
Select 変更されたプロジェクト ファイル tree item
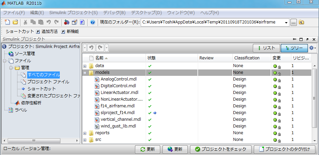point(53,96)
